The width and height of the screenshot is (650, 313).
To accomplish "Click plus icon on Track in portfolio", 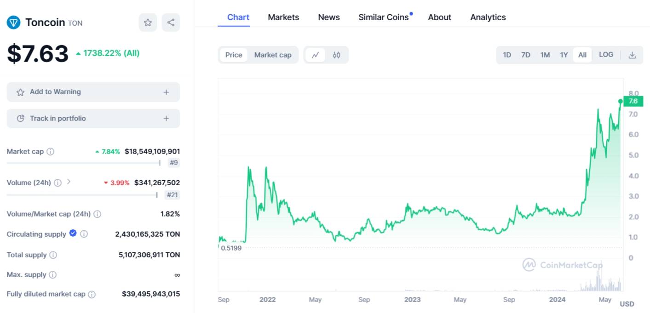I will point(167,119).
